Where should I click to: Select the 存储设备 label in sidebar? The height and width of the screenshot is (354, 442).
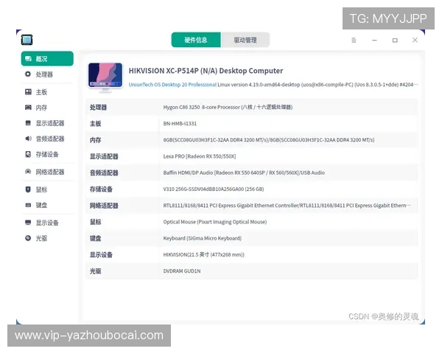pos(47,154)
